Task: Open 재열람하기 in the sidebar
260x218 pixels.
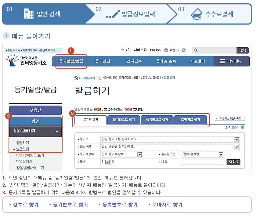Action: (24, 161)
